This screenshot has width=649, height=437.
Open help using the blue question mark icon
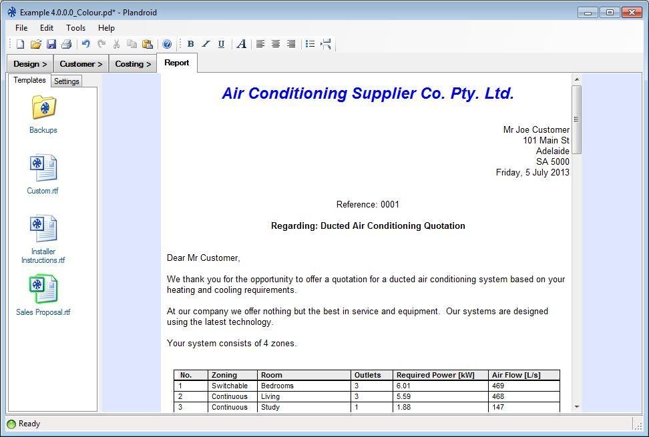[167, 44]
